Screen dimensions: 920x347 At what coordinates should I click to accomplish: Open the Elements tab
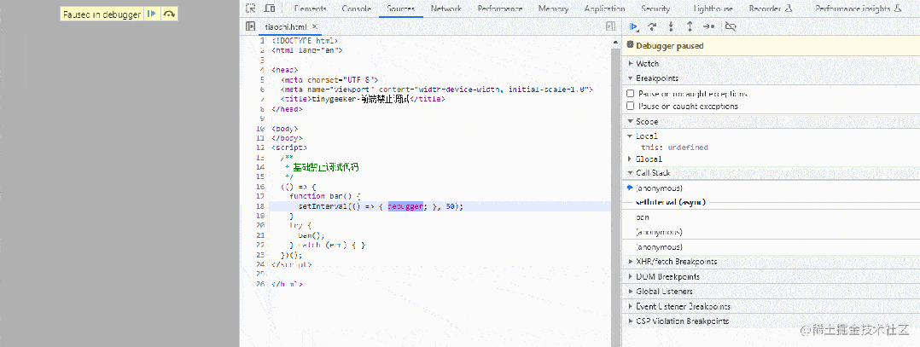pos(310,9)
